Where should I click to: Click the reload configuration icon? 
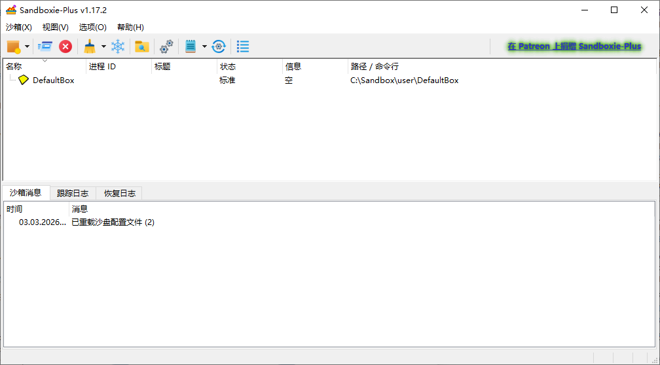[x=219, y=46]
